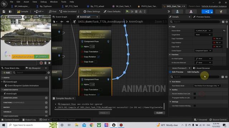Select the highlighted Blueprint mode icon
Viewport: 229px width, 128px height.
coord(207,11)
